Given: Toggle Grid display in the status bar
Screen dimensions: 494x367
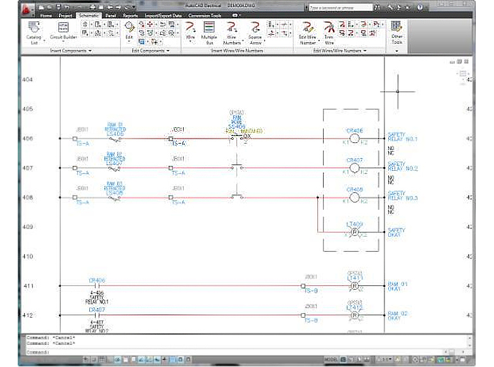Looking at the screenshot, I should click(x=102, y=359).
